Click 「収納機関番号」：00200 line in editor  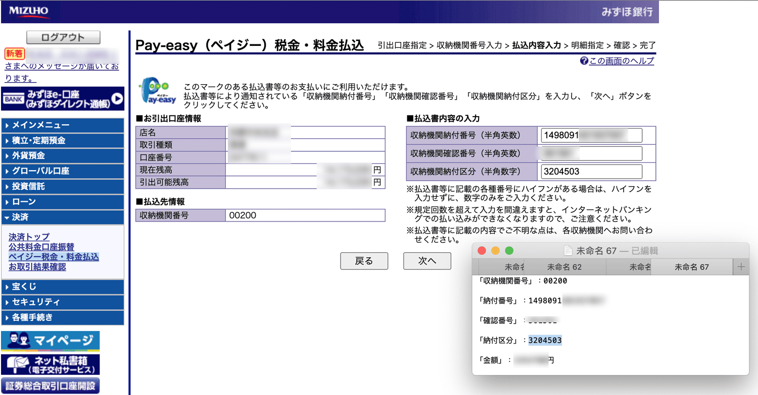click(523, 281)
